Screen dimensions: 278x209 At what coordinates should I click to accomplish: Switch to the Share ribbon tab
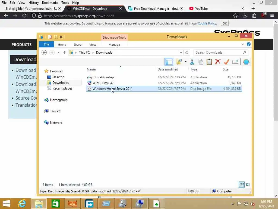click(x=77, y=45)
